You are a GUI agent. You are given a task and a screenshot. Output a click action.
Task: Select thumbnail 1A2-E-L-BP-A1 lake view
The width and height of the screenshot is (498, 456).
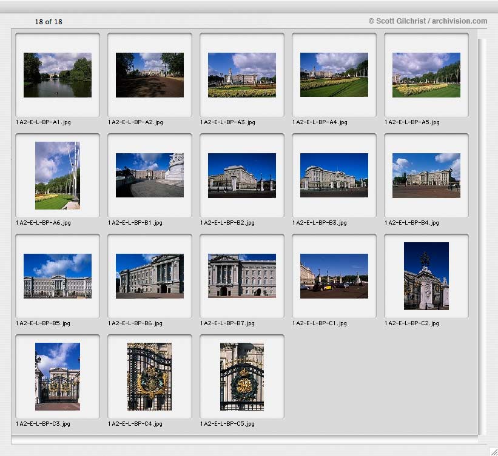58,75
